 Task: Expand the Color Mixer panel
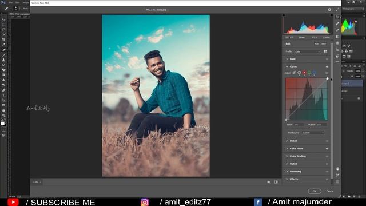[287, 149]
